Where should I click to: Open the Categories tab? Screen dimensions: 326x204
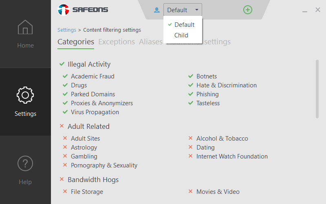pos(76,42)
